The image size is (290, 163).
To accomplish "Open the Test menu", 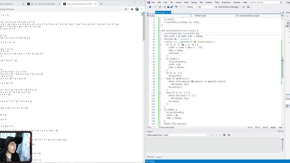I will coord(201,2).
